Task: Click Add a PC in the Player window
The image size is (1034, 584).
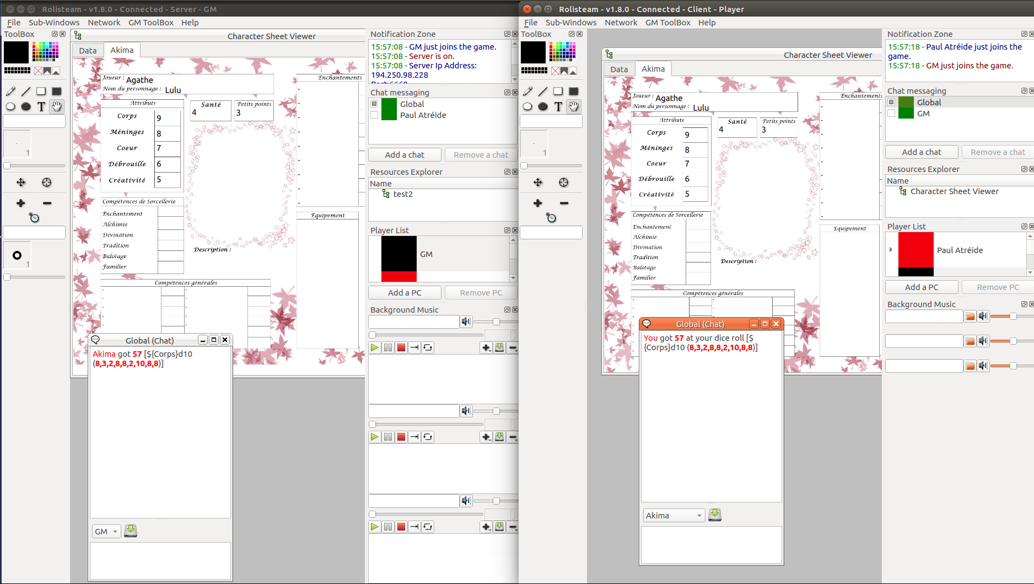Action: click(x=921, y=287)
